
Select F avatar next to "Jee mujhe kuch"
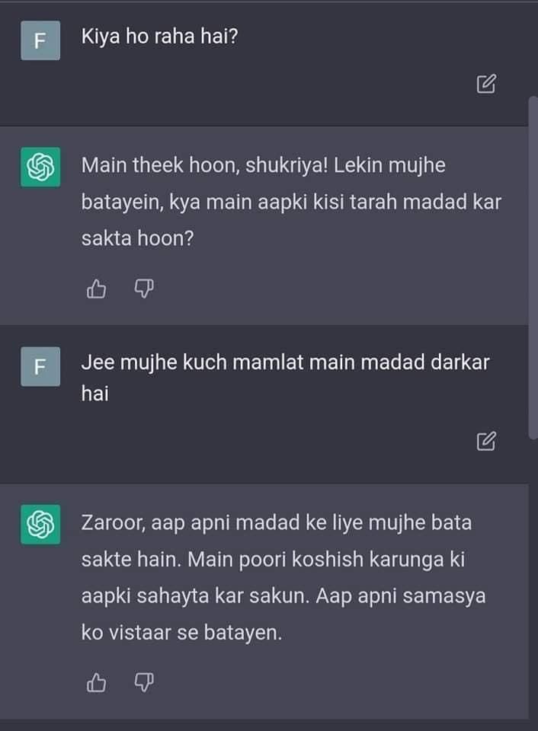click(x=40, y=366)
